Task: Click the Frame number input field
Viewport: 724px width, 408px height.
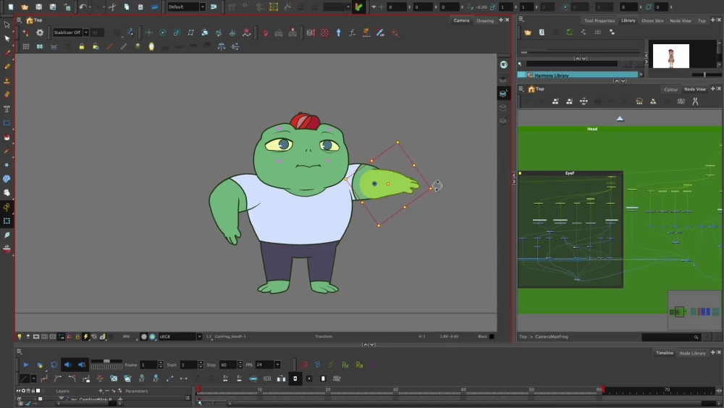Action: [x=148, y=365]
